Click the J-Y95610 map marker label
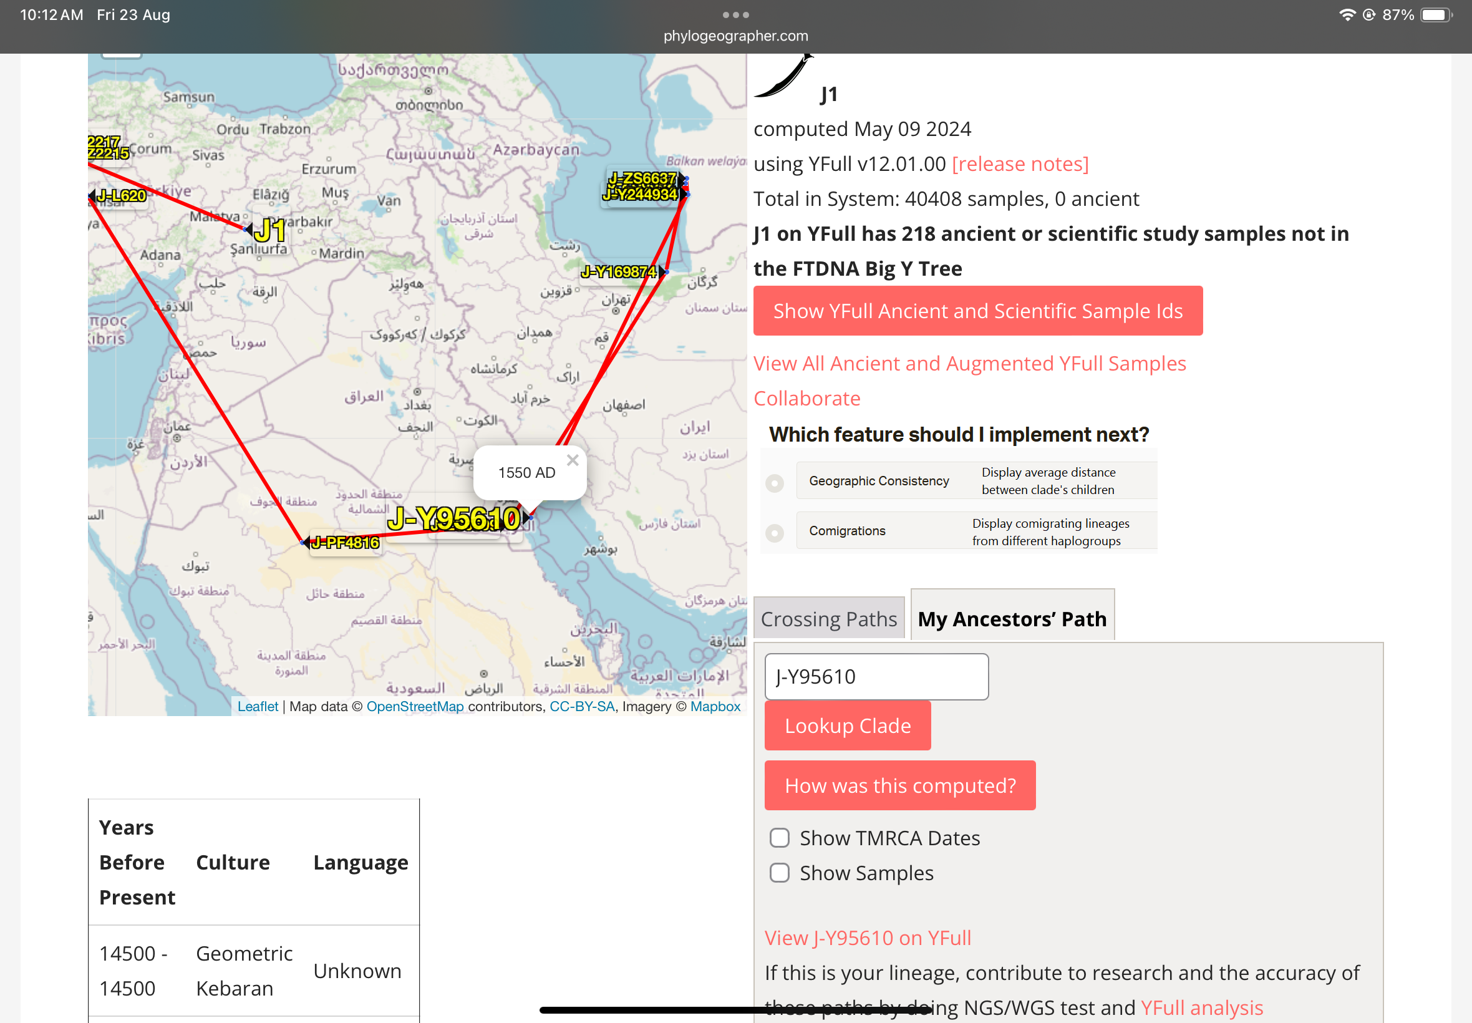1472x1023 pixels. click(x=453, y=518)
